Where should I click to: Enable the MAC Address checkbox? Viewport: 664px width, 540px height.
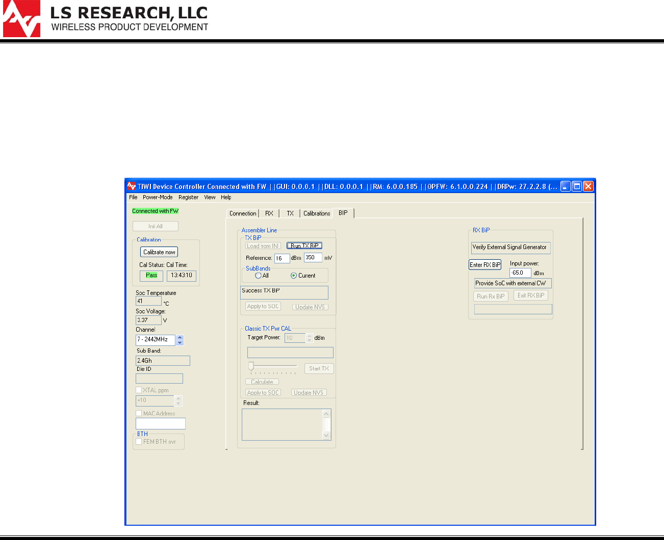coord(139,413)
